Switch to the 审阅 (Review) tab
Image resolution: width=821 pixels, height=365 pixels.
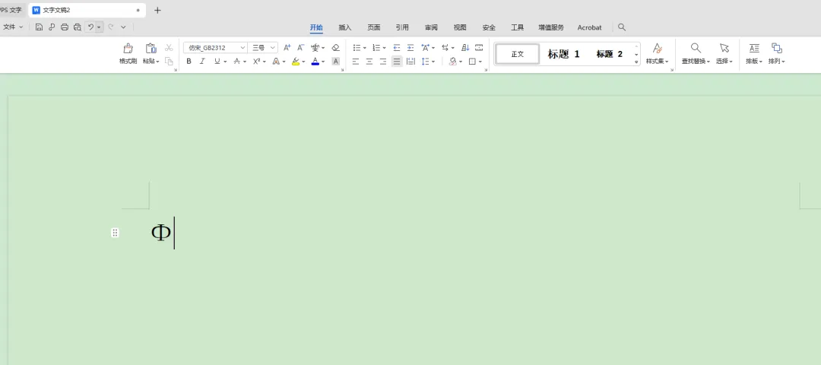coord(431,27)
